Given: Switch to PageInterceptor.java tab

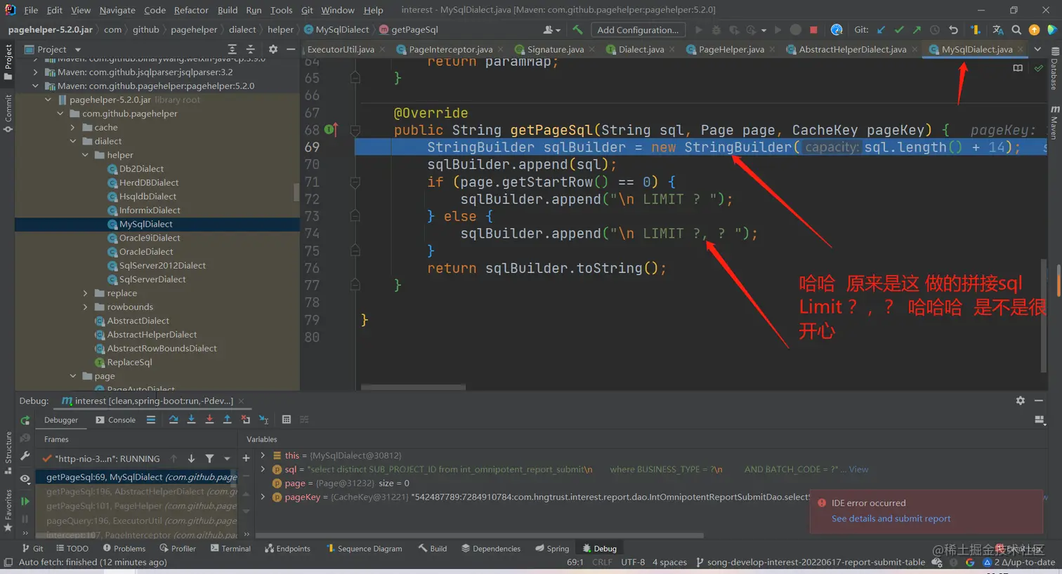Looking at the screenshot, I should (450, 49).
